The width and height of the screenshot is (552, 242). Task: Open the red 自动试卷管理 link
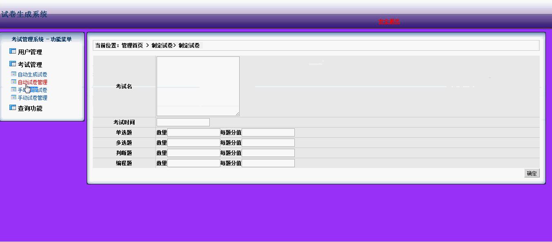32,82
